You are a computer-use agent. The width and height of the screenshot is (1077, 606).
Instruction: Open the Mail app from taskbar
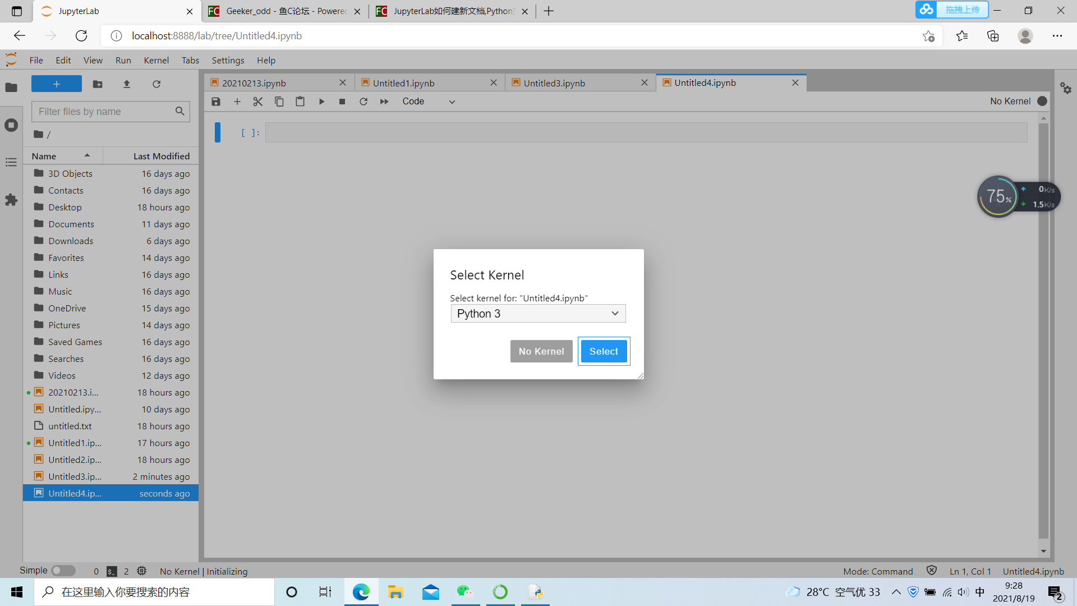431,592
